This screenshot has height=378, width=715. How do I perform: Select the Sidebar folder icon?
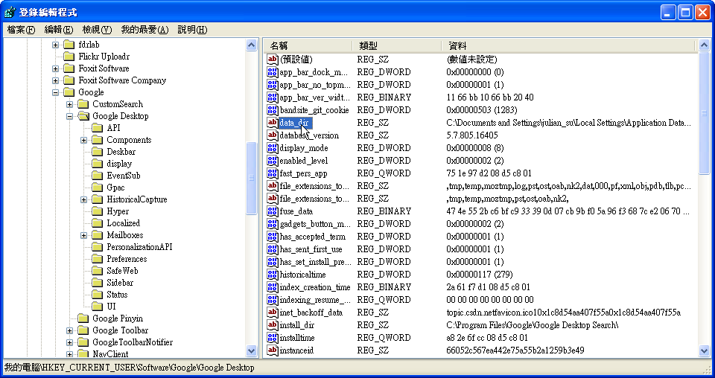(97, 282)
